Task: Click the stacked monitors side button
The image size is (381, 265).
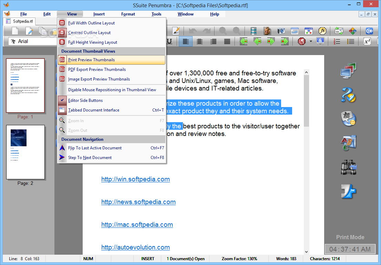Action: click(x=348, y=71)
